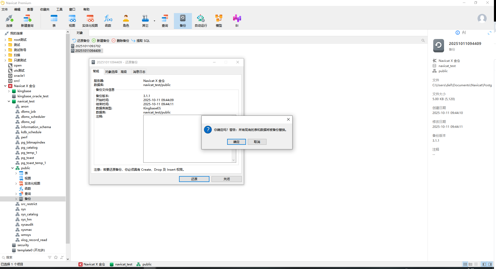Expand the root测试 folder
The width and height of the screenshot is (496, 269).
[x=5, y=40]
